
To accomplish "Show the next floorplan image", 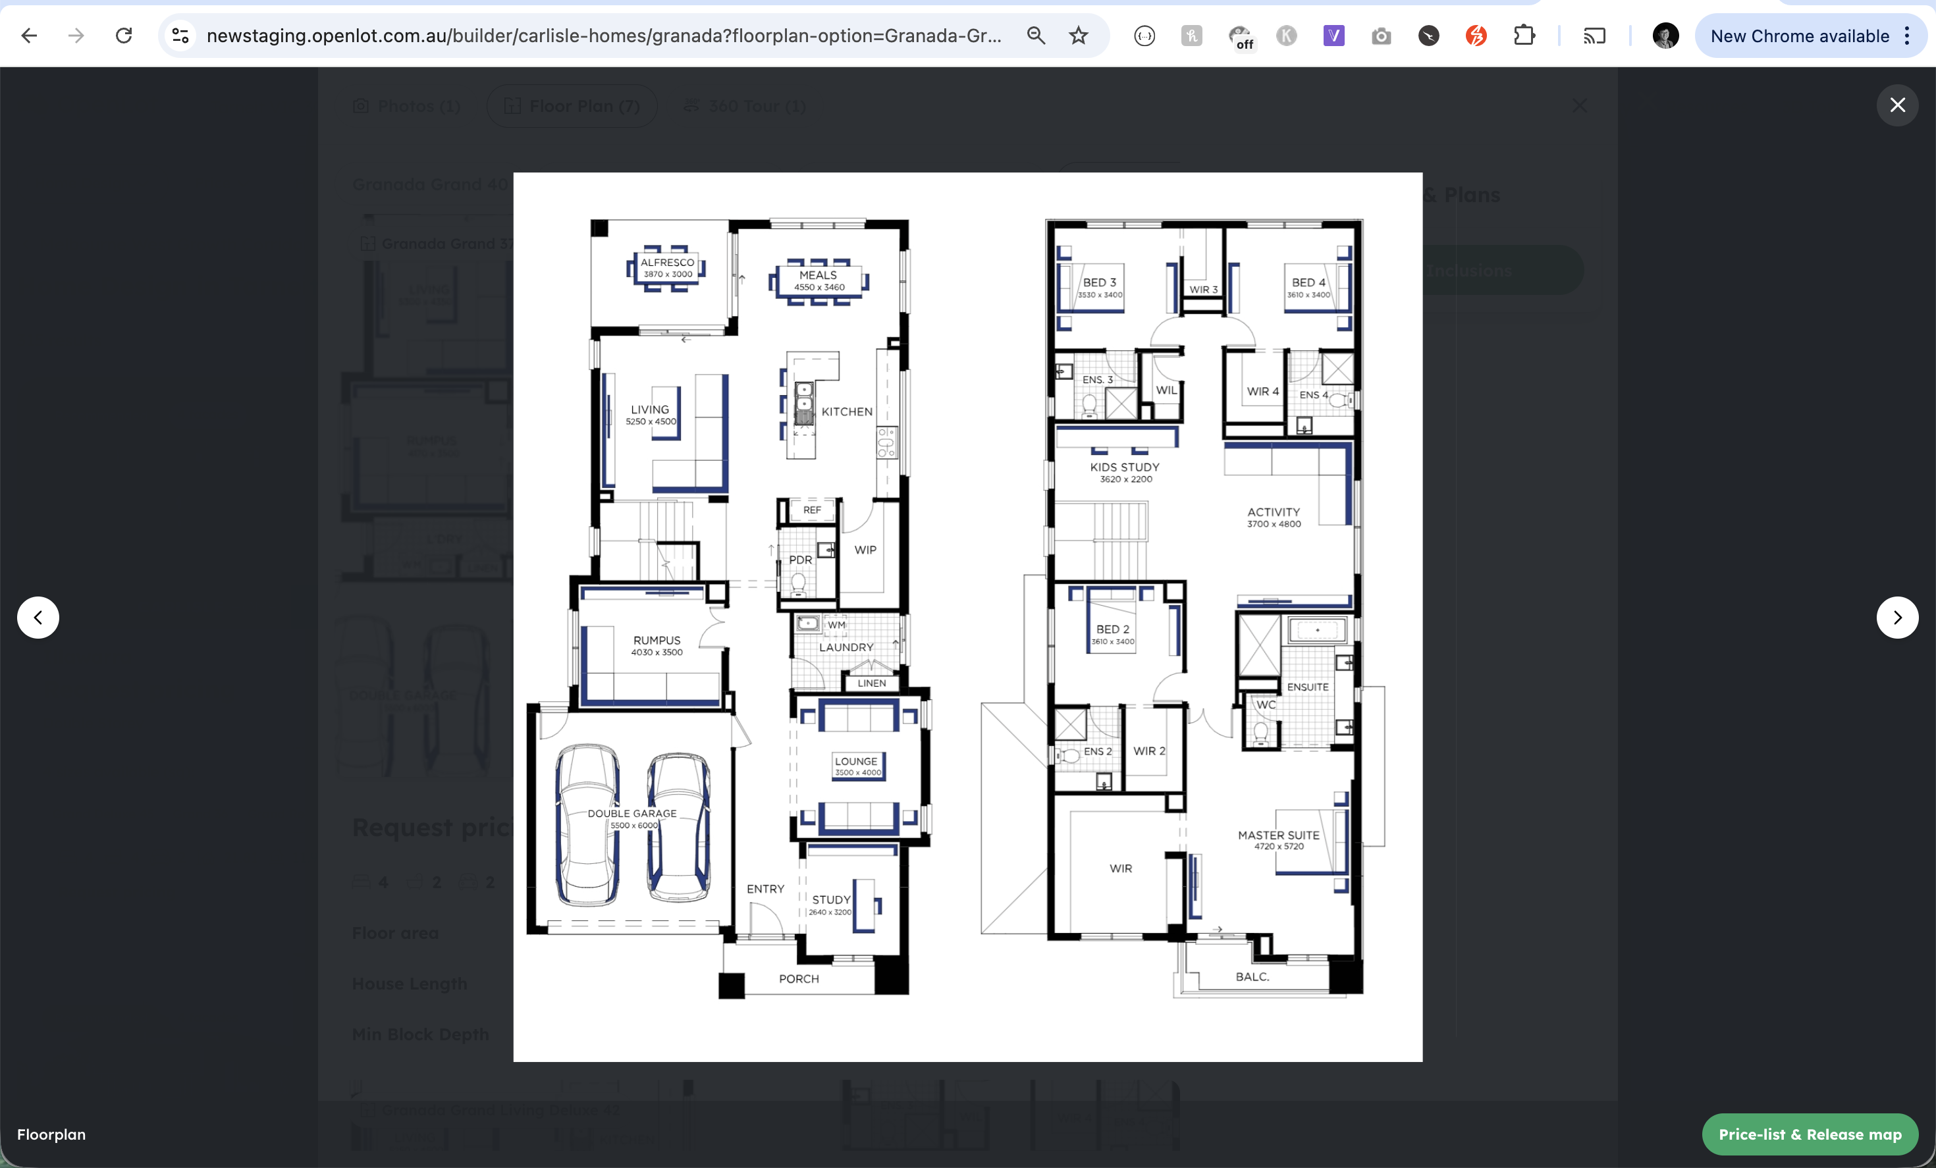I will coord(1898,618).
